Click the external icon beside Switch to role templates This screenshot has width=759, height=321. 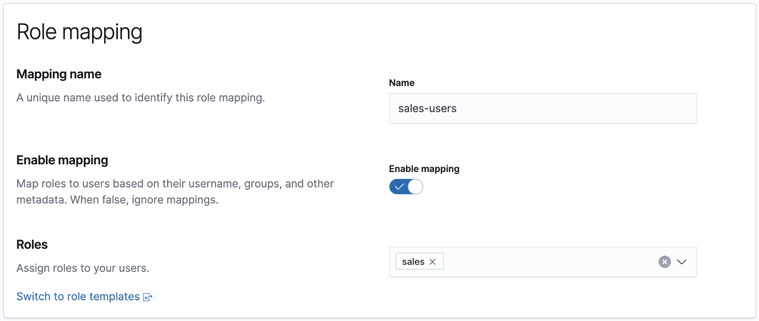pos(148,297)
